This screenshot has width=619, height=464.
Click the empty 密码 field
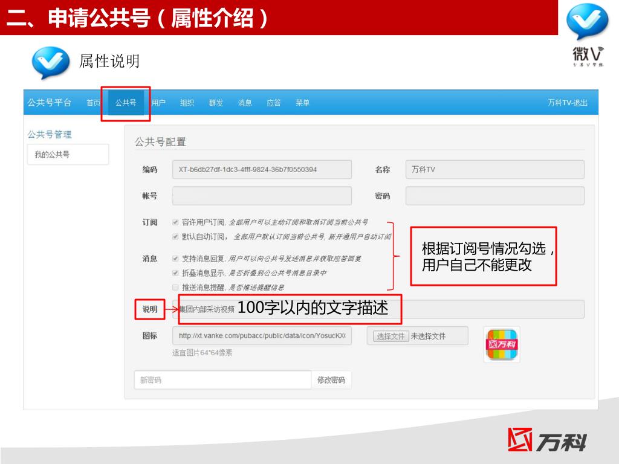pyautogui.click(x=494, y=196)
